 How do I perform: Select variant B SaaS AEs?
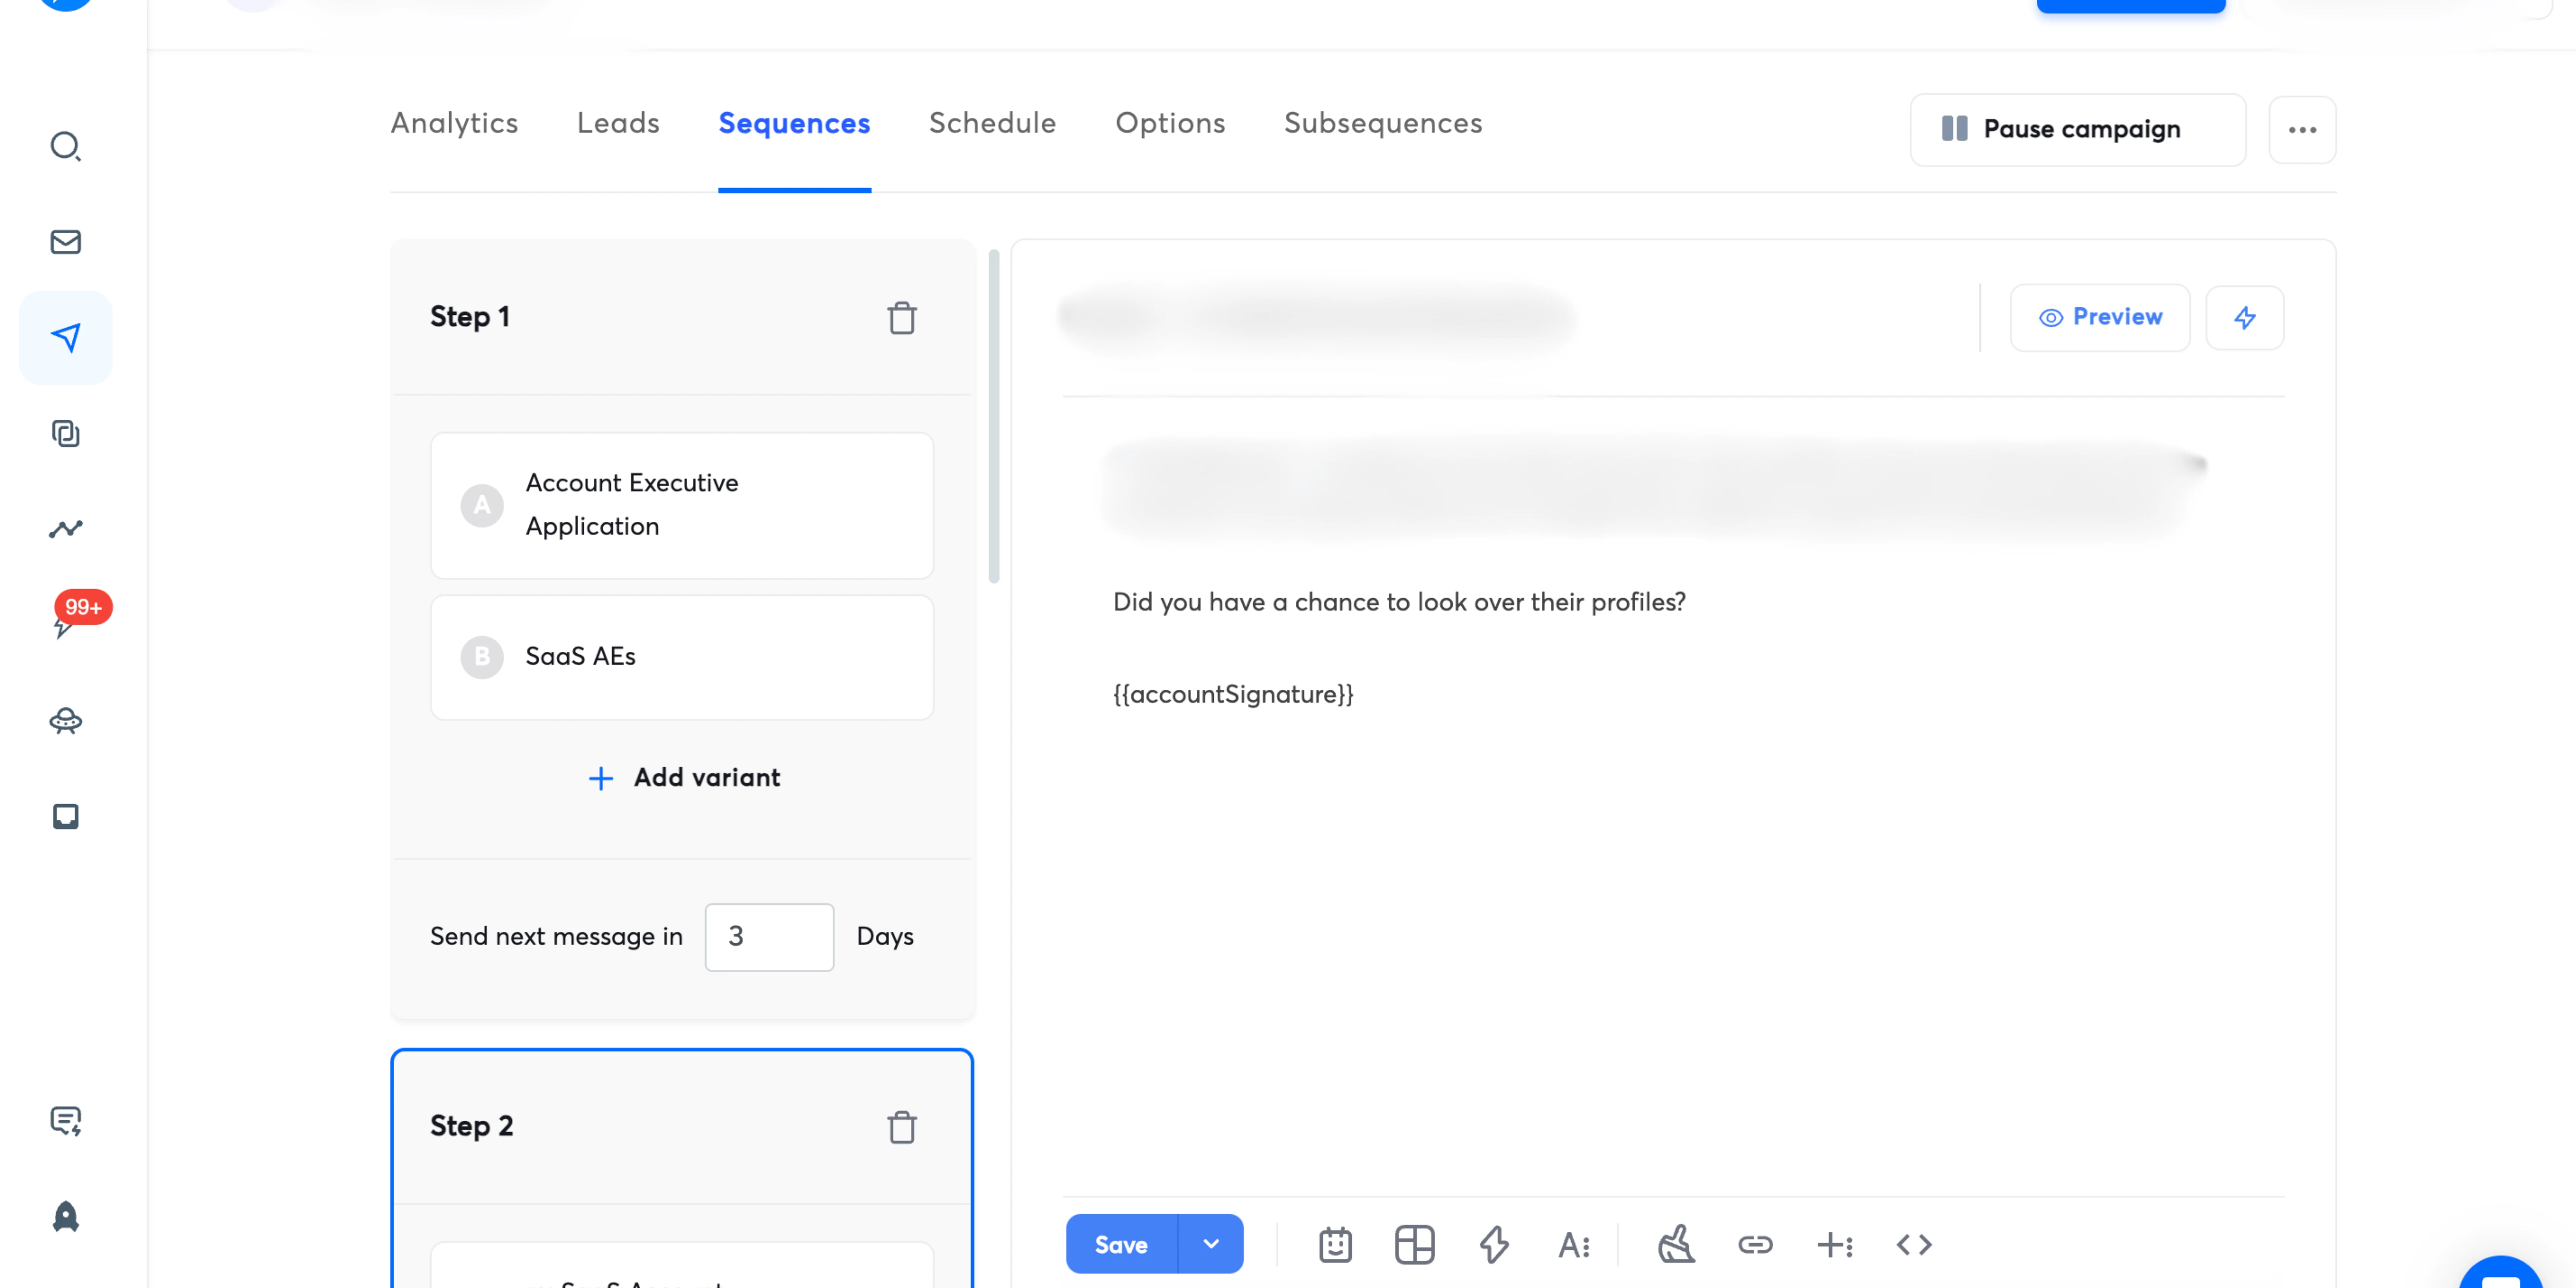[x=682, y=657]
